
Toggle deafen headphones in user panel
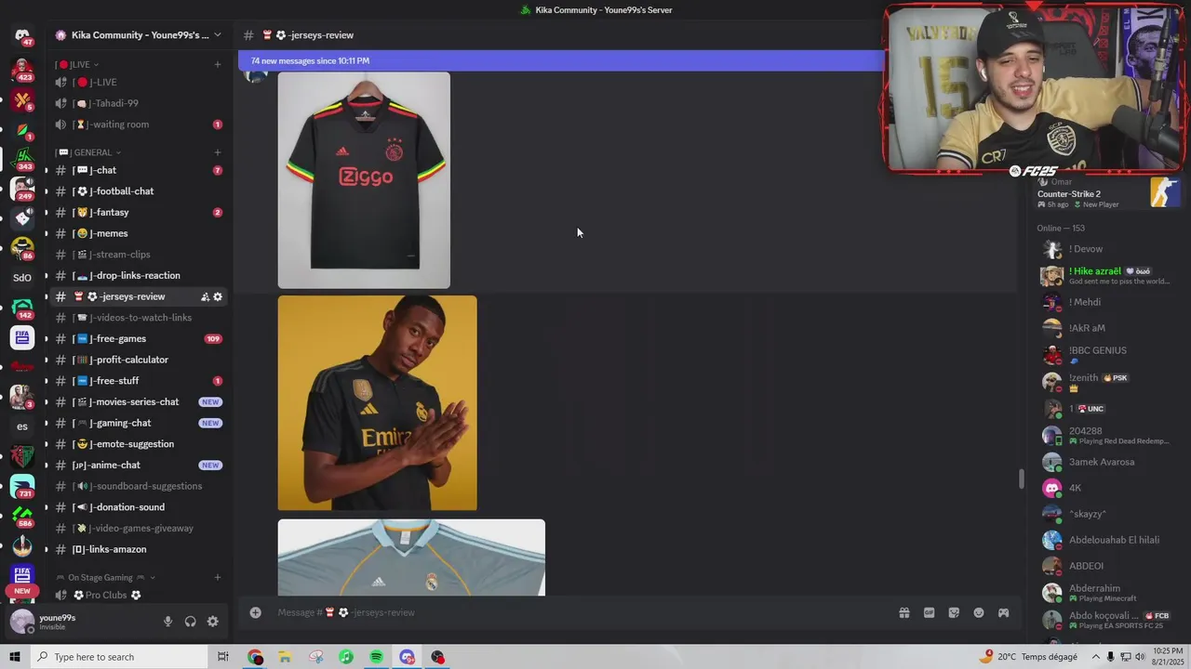click(x=191, y=622)
